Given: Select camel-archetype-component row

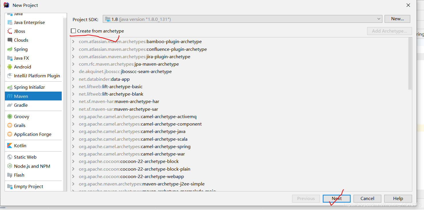Looking at the screenshot, I should (239, 124).
